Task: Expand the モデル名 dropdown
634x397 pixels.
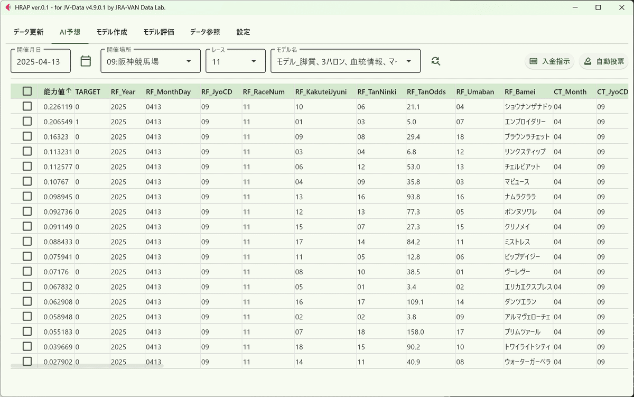Action: (x=408, y=61)
